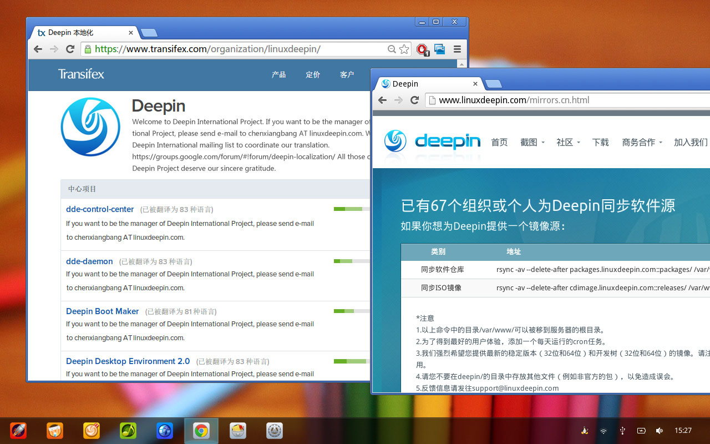This screenshot has width=710, height=444.
Task: Click the Transifex logo in header
Action: coord(81,74)
